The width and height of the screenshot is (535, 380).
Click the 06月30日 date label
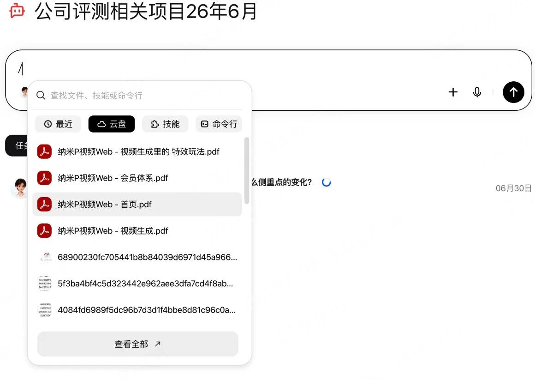pos(513,188)
